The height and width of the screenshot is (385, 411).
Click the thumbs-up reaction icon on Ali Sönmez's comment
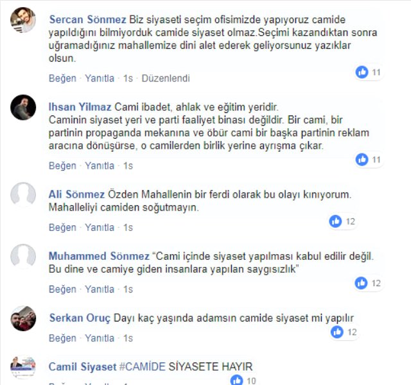pyautogui.click(x=335, y=221)
